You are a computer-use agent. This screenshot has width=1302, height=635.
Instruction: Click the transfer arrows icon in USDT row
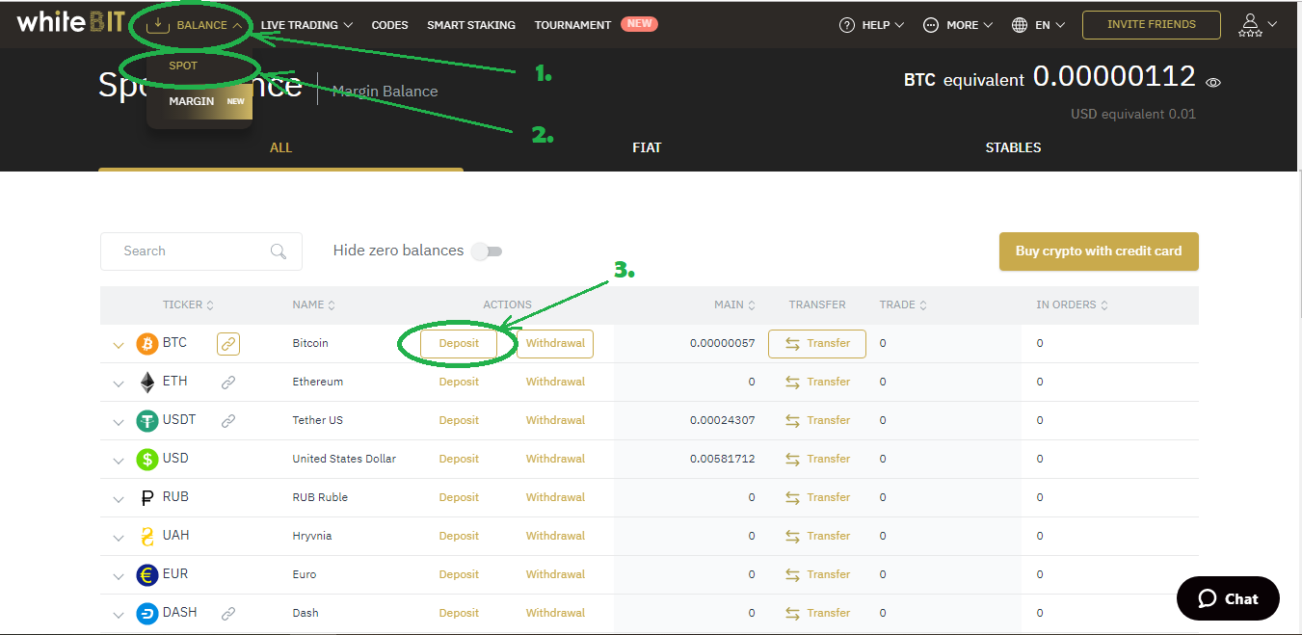793,420
